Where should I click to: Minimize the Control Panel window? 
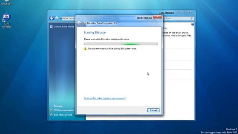point(178,12)
